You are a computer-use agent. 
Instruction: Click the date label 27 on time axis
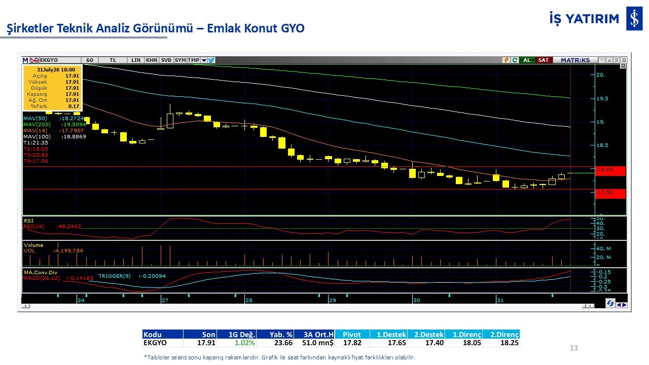[165, 300]
